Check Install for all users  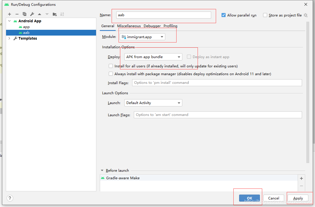click(x=111, y=66)
